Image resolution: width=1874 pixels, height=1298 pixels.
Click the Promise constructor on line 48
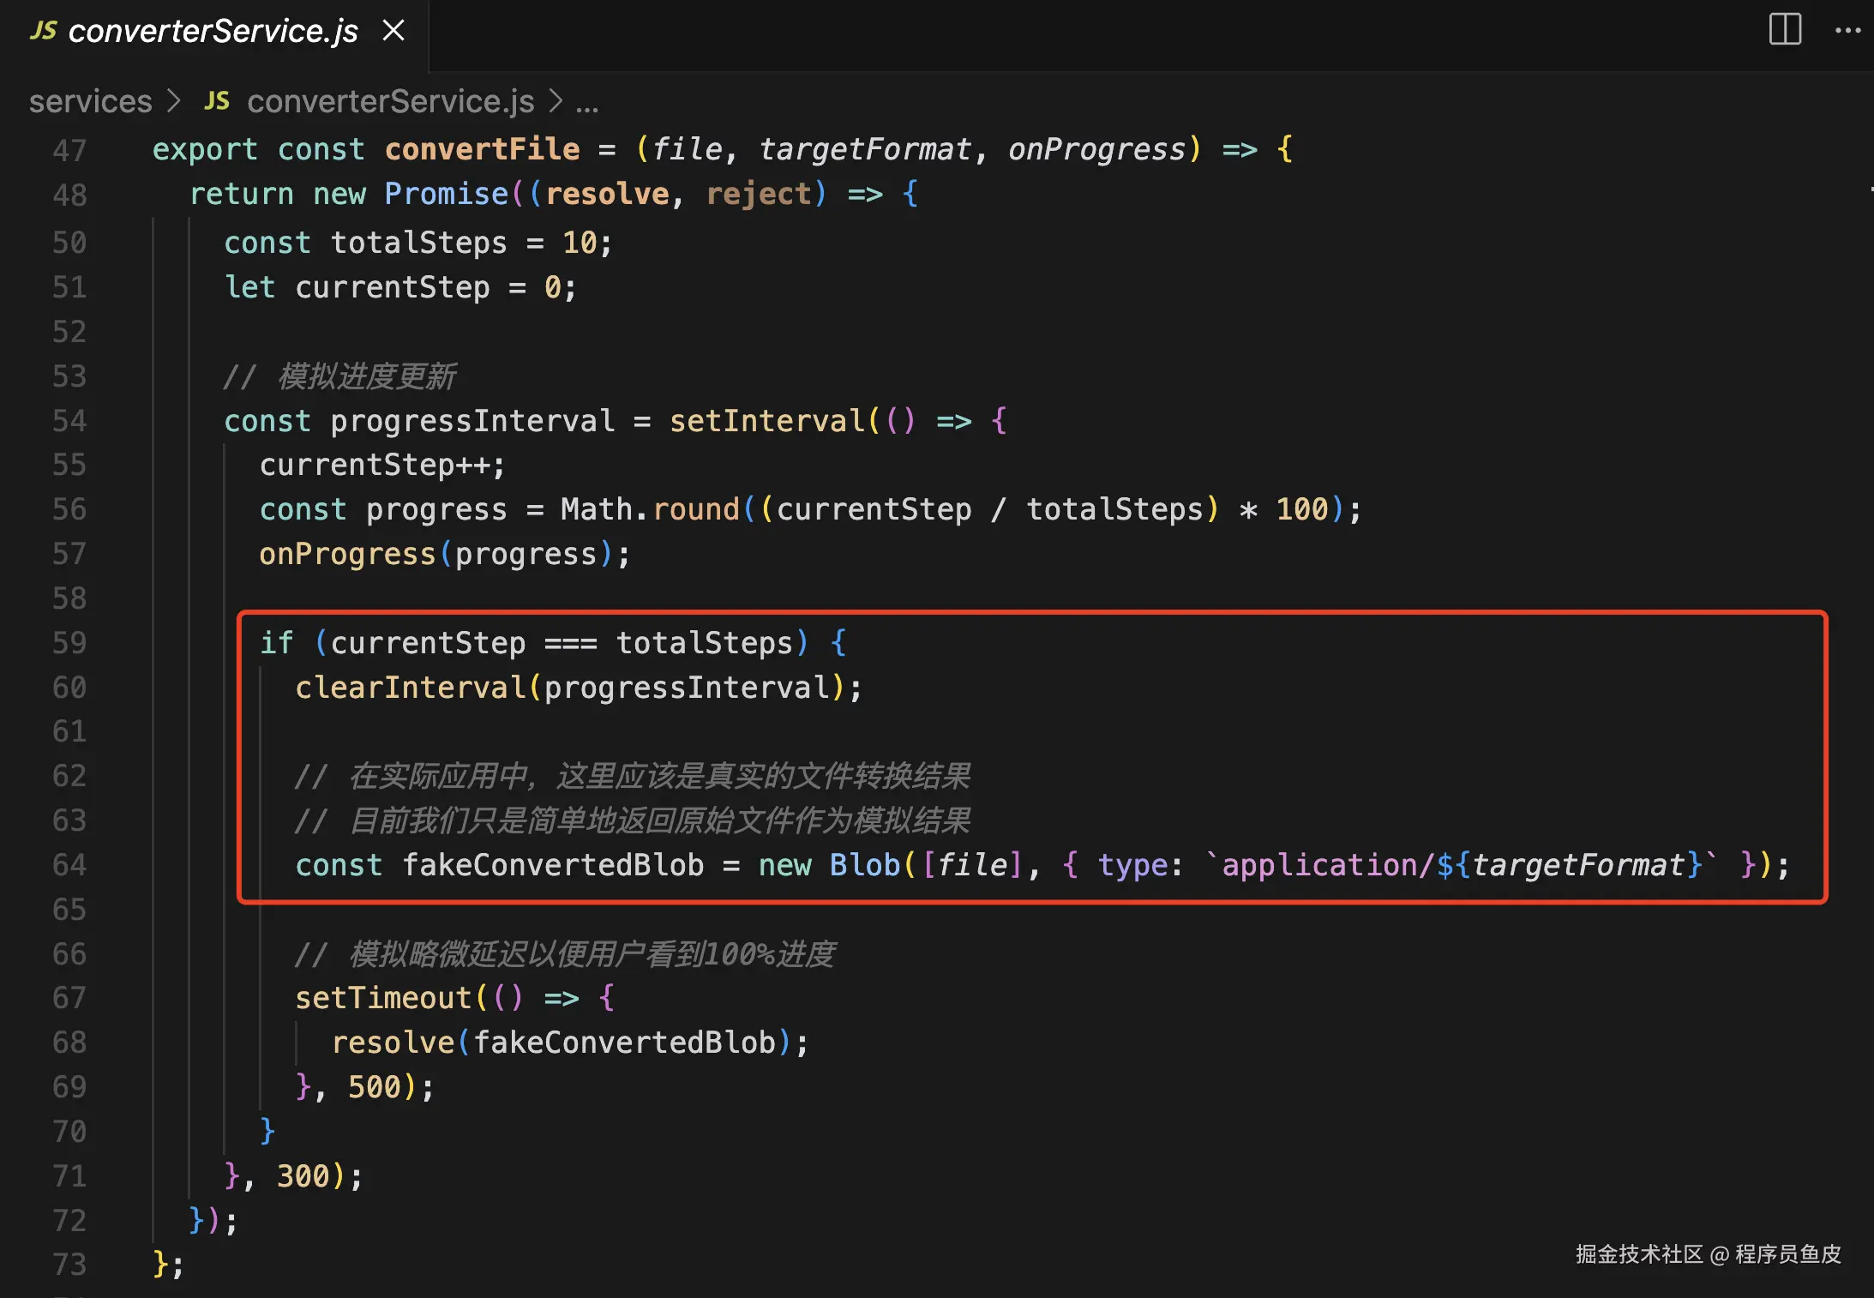tap(446, 194)
